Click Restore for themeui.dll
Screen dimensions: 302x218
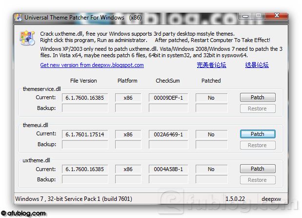[258, 145]
